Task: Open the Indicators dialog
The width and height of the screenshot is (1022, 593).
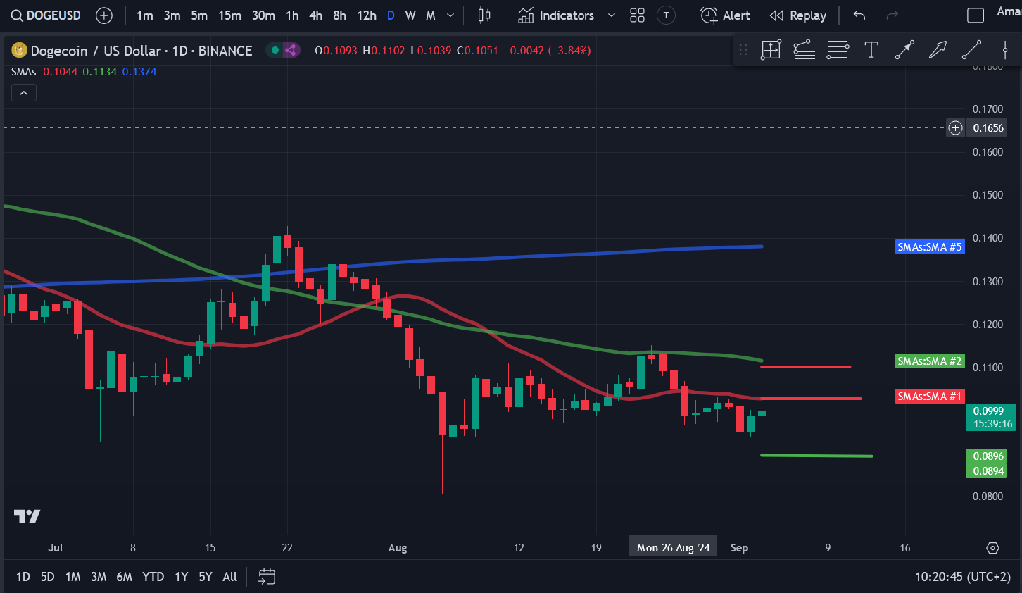Action: click(x=556, y=15)
